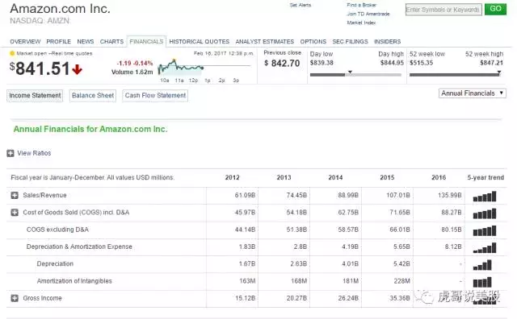The image size is (517, 319).
Task: Click Amortization of Intangibles 2013 value 168M
Action: [299, 281]
